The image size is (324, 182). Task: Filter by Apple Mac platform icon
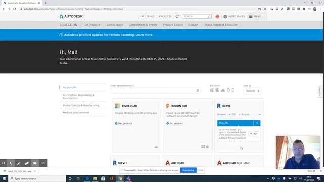point(217,90)
